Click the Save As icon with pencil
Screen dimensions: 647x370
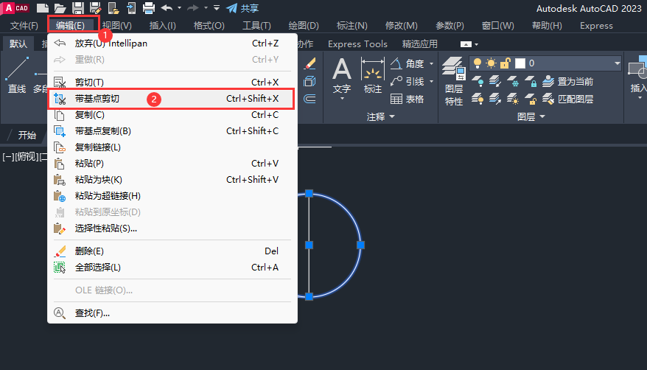pos(96,8)
